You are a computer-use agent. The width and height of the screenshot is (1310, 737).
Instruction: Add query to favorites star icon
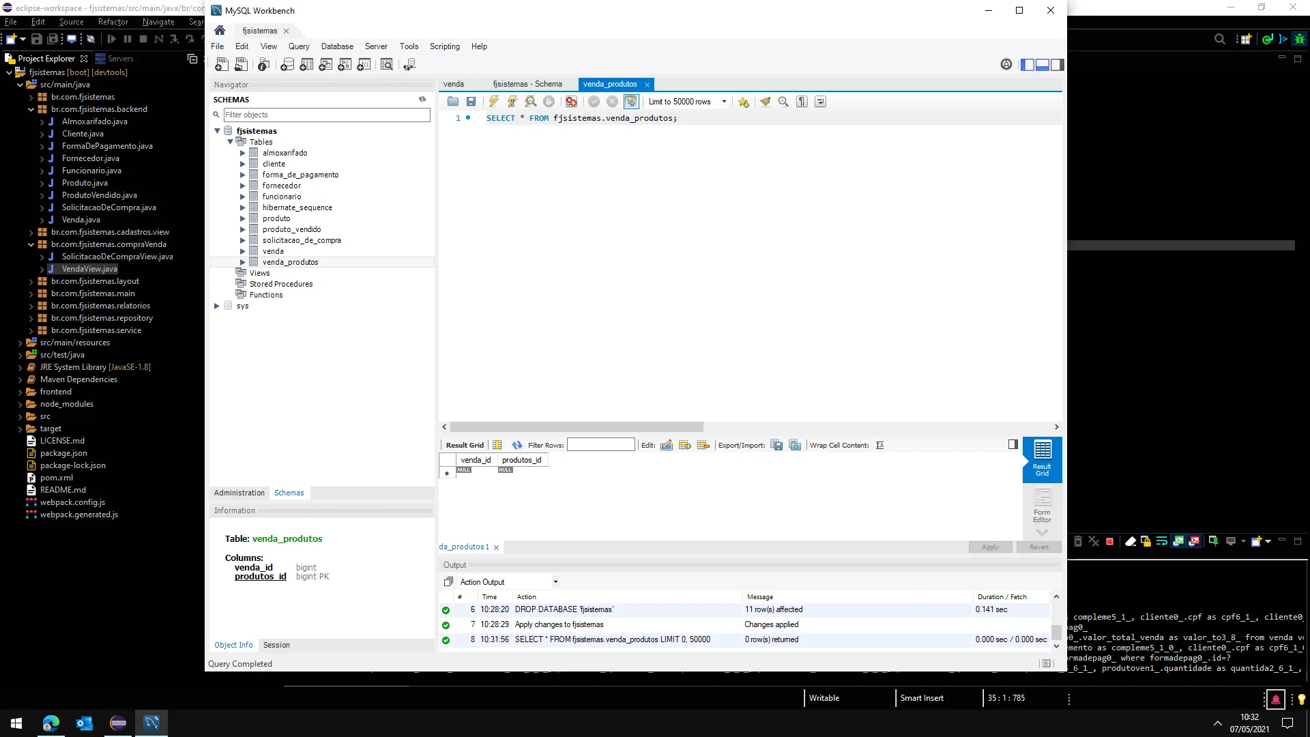(x=743, y=102)
